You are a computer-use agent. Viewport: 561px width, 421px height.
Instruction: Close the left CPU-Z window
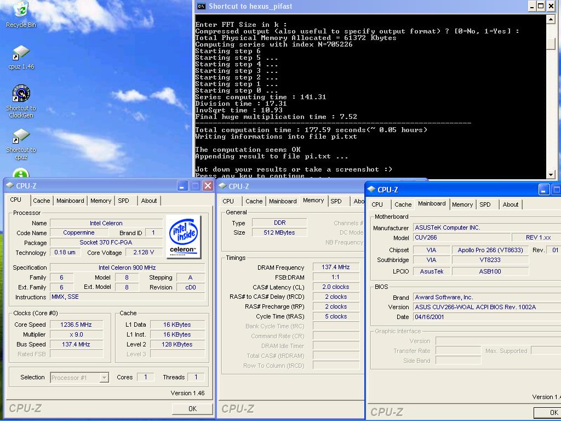(208, 186)
